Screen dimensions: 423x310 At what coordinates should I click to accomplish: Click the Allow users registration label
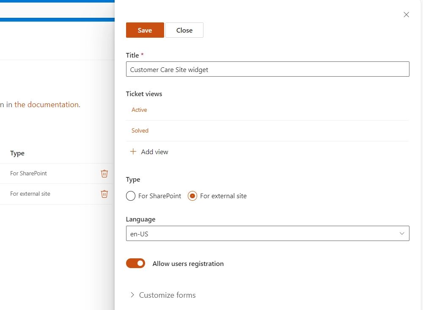click(x=188, y=263)
